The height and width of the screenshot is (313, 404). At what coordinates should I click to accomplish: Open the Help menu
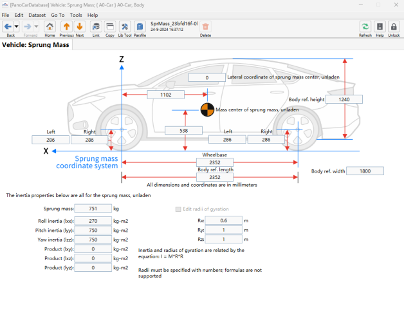point(93,15)
